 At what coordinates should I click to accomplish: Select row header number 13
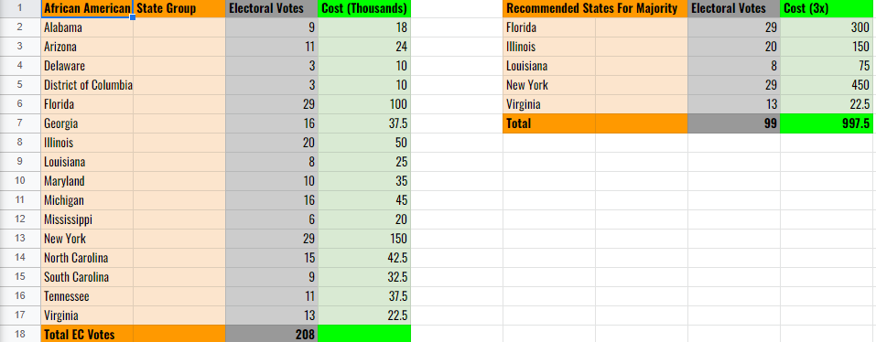[20, 239]
